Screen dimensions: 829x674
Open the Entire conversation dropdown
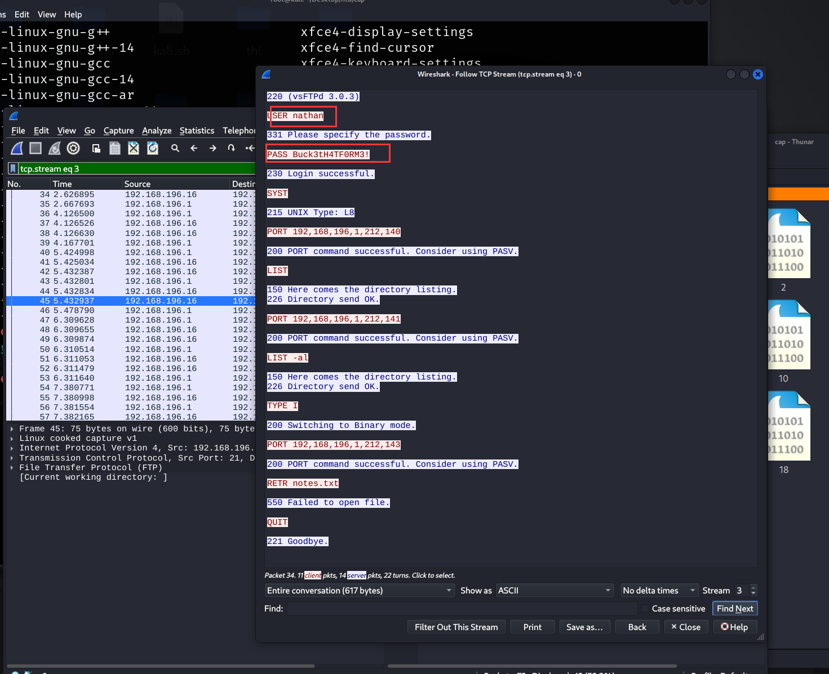click(359, 591)
